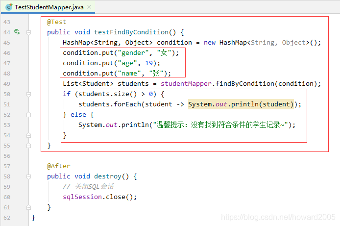340x226 pixels.
Task: Click 'new' keyword on line 45
Action: (210, 43)
